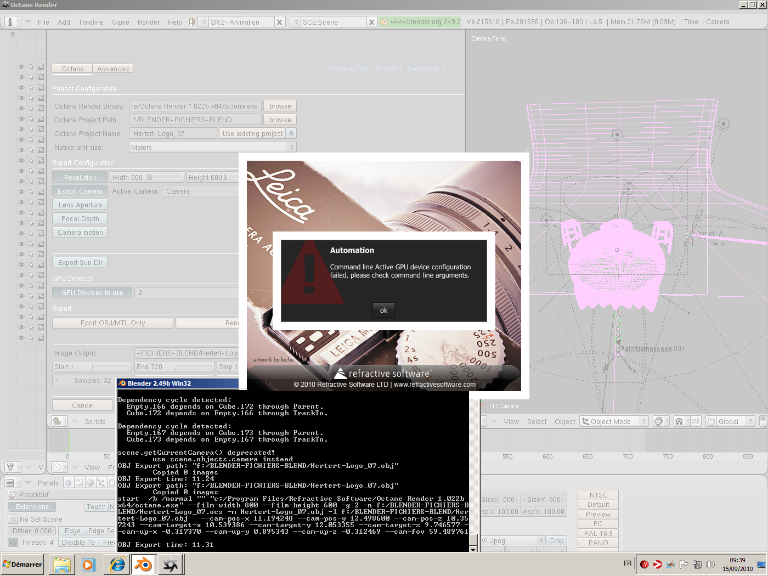Open the file explorer taskbar icon
768x576 pixels.
click(x=62, y=564)
